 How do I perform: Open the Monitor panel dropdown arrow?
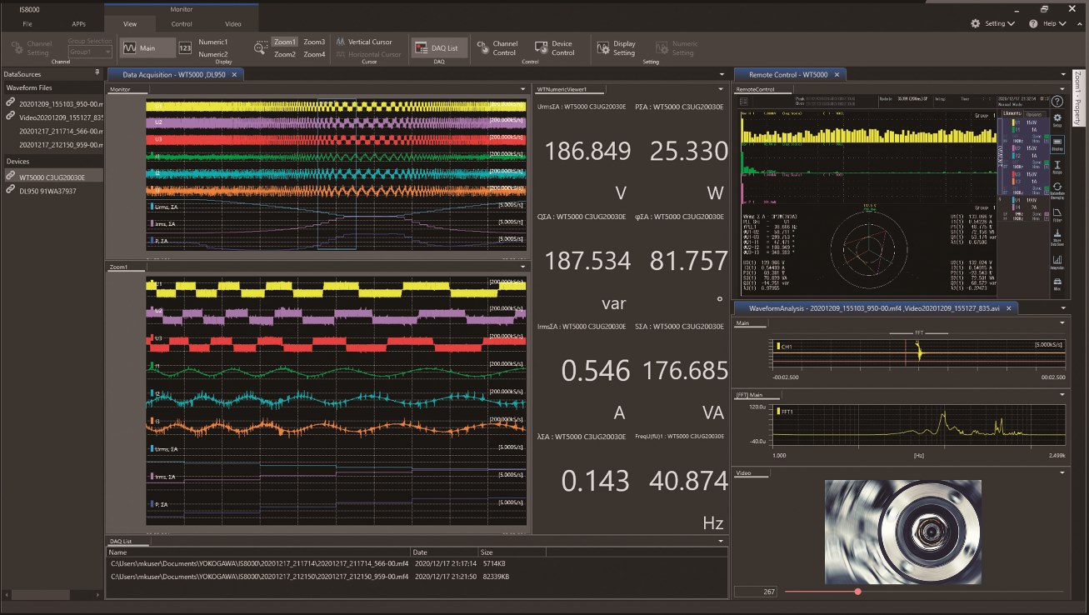click(522, 88)
